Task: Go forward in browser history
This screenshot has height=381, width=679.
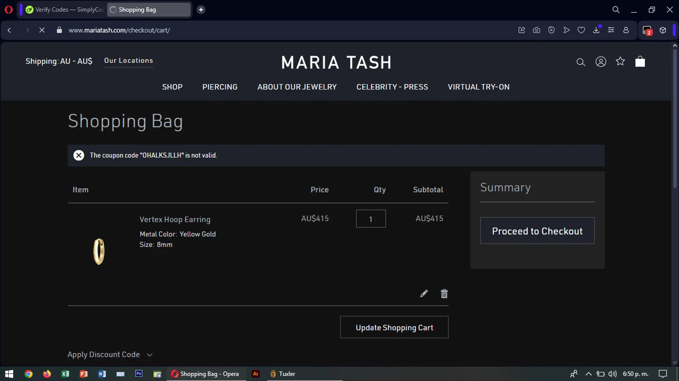Action: coord(27,30)
